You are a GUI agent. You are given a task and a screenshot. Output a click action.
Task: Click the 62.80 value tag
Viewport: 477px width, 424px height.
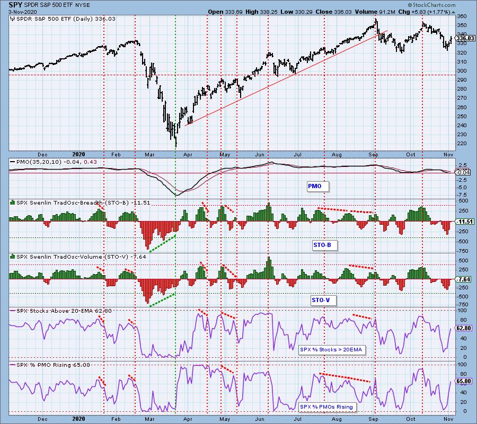click(464, 328)
